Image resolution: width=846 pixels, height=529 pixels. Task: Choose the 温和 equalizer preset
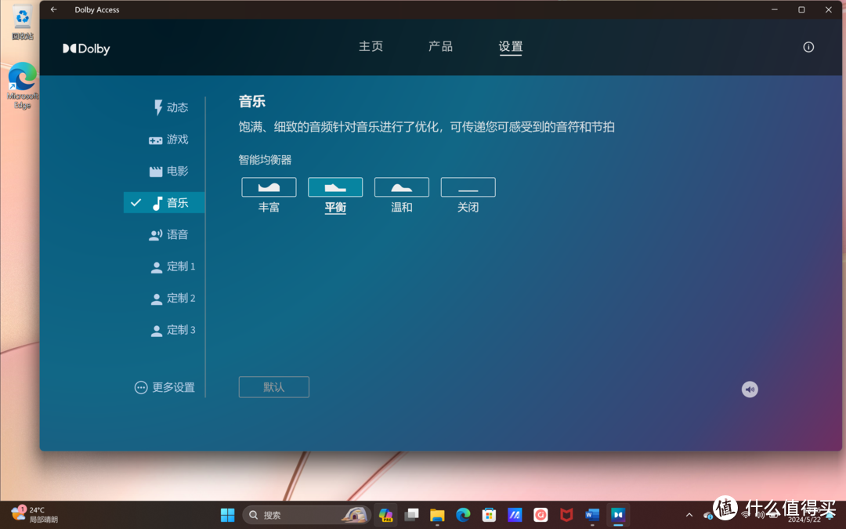click(401, 187)
